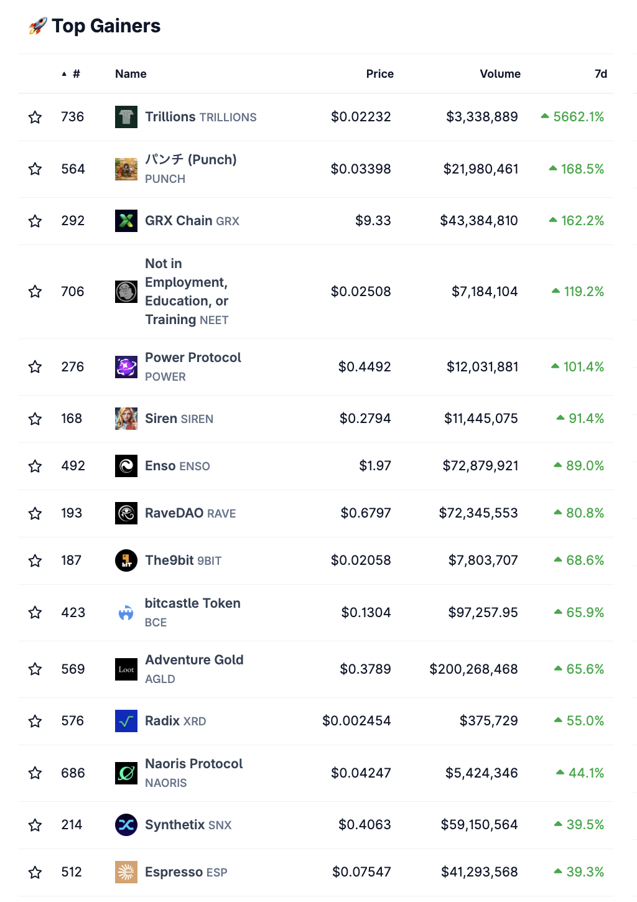This screenshot has width=637, height=902.
Task: Favorite Naoris Protocol using its star
Action: pyautogui.click(x=35, y=773)
